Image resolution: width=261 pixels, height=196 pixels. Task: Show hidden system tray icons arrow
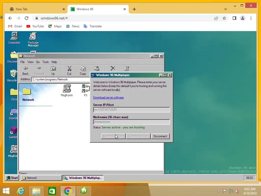[218, 191]
